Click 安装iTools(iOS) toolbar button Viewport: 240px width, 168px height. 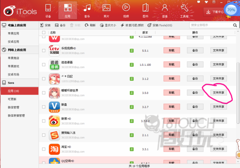(x=160, y=25)
